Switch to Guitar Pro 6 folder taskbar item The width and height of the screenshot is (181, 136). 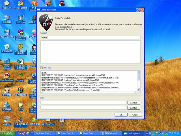tap(89, 133)
